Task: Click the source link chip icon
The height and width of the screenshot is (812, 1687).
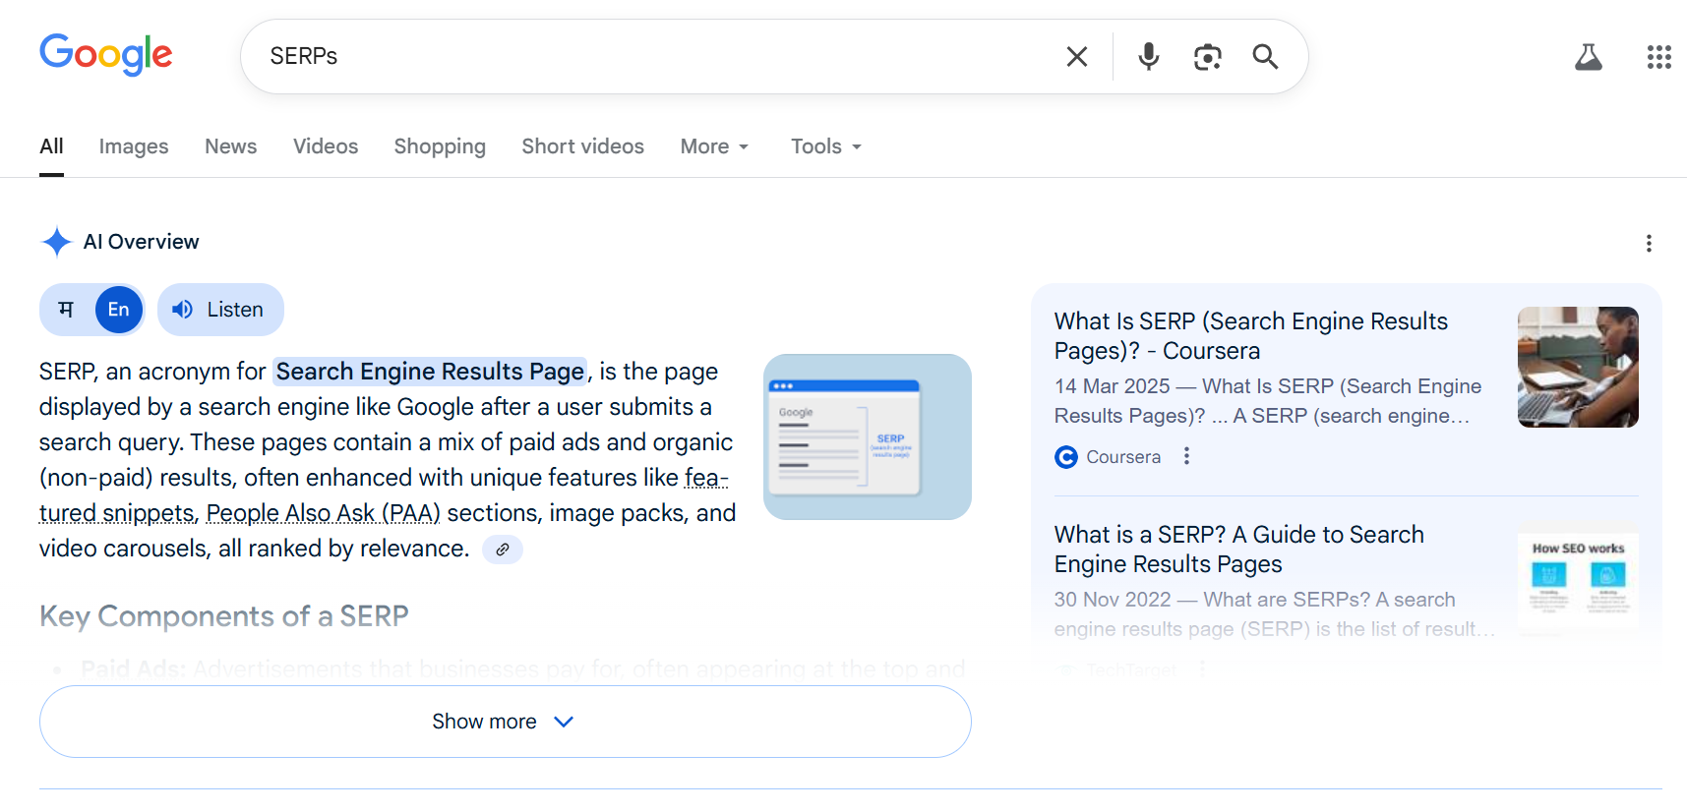Action: (503, 550)
